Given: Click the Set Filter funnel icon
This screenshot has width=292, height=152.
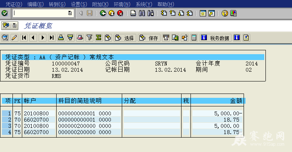Looking at the screenshot, I should [89, 38].
